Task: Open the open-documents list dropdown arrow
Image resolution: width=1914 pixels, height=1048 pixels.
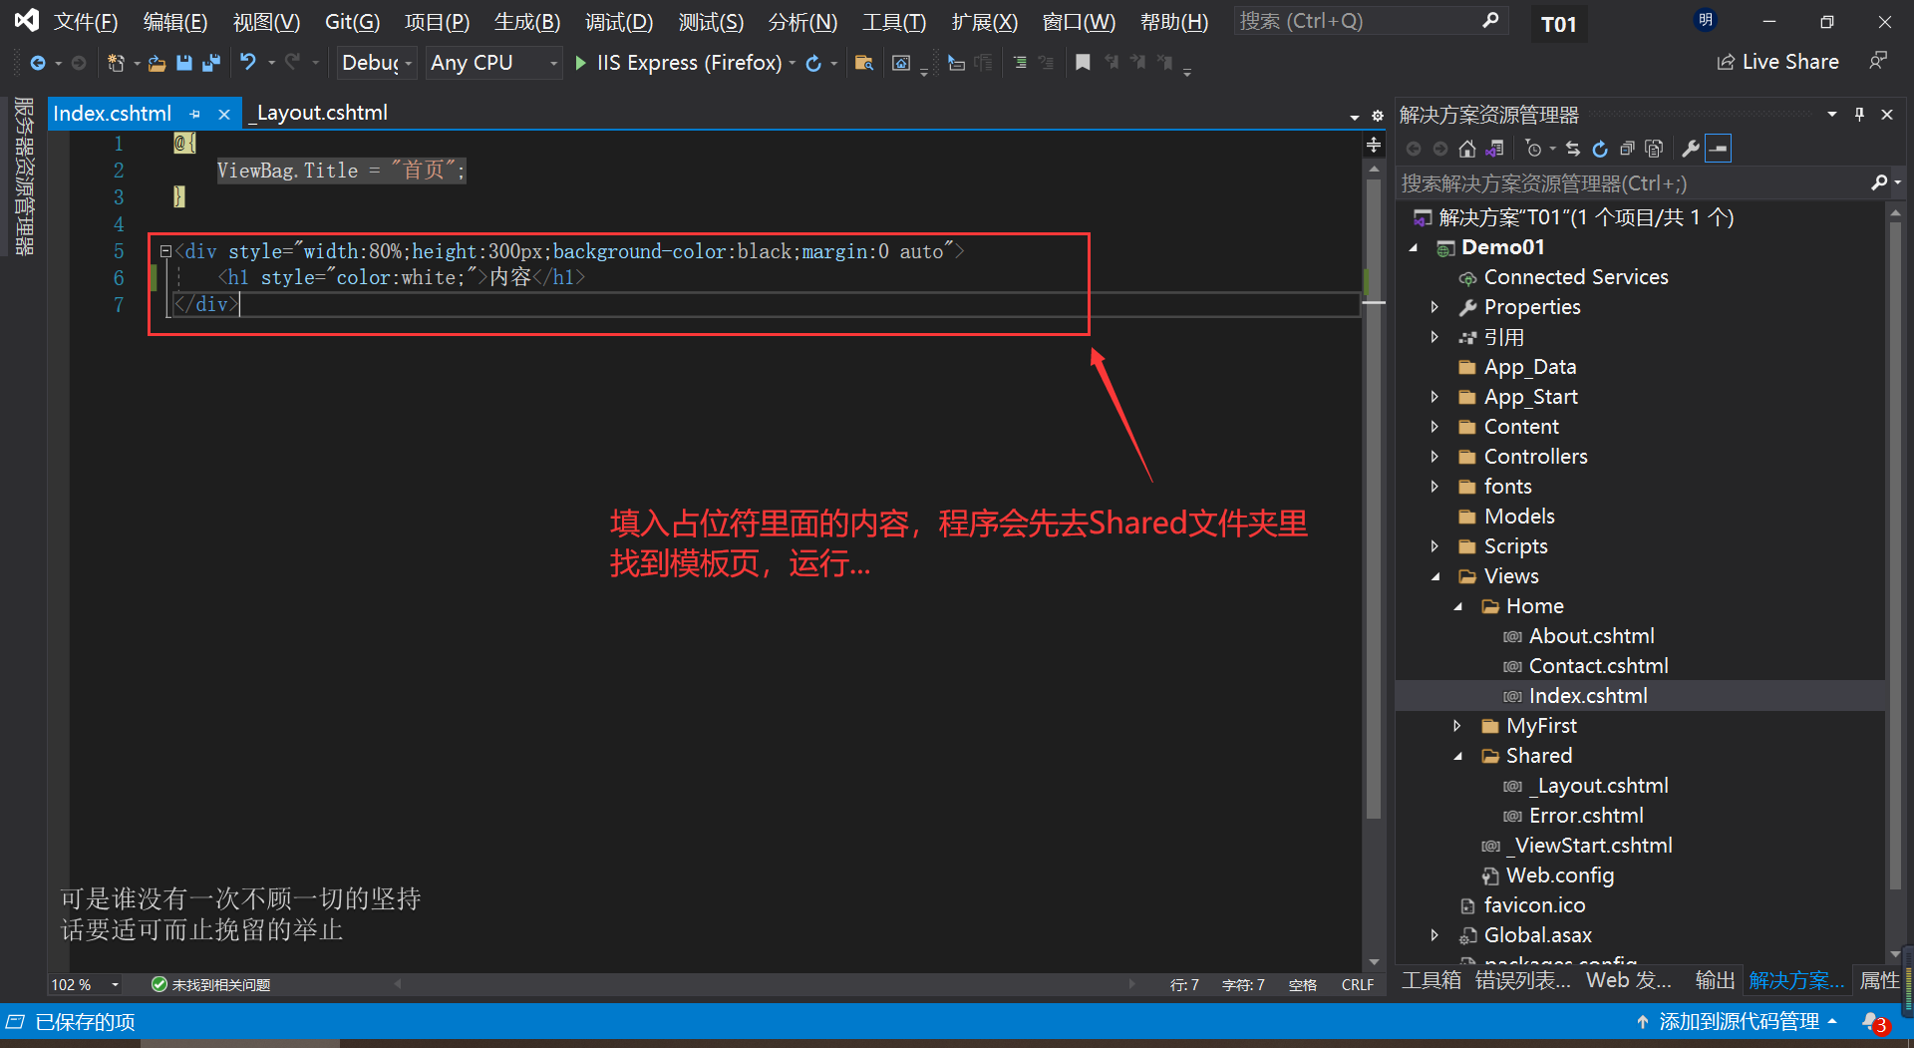Action: 1355,117
